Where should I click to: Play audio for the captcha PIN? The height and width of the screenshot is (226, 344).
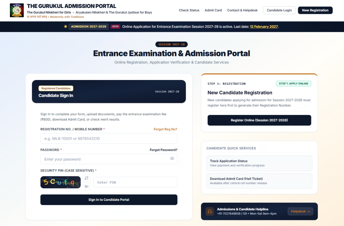click(x=87, y=187)
